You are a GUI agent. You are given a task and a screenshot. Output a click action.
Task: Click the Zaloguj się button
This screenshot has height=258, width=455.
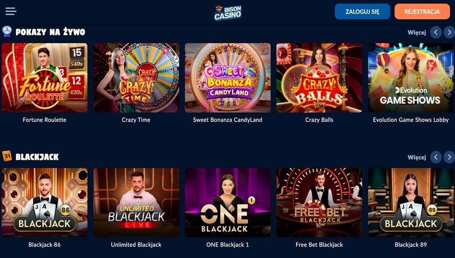[363, 12]
